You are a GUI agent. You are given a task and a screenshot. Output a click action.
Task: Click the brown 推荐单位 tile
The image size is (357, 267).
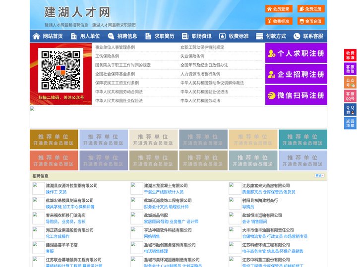click(54, 139)
